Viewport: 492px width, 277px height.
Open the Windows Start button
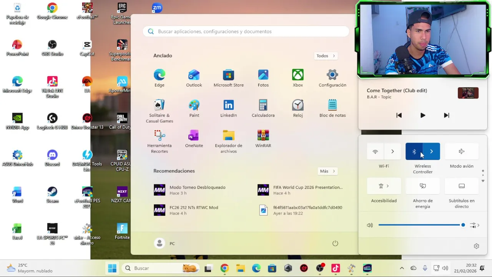point(112,268)
